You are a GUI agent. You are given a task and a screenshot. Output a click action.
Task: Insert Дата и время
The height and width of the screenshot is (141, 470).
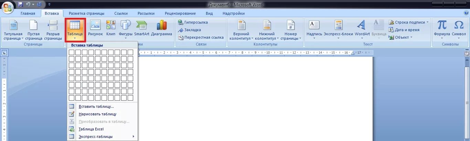pyautogui.click(x=404, y=30)
